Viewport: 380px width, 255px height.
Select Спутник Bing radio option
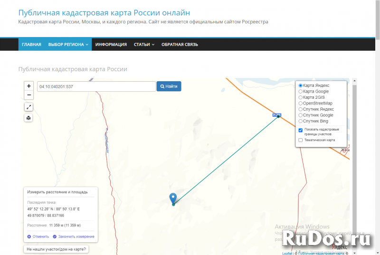coord(300,121)
